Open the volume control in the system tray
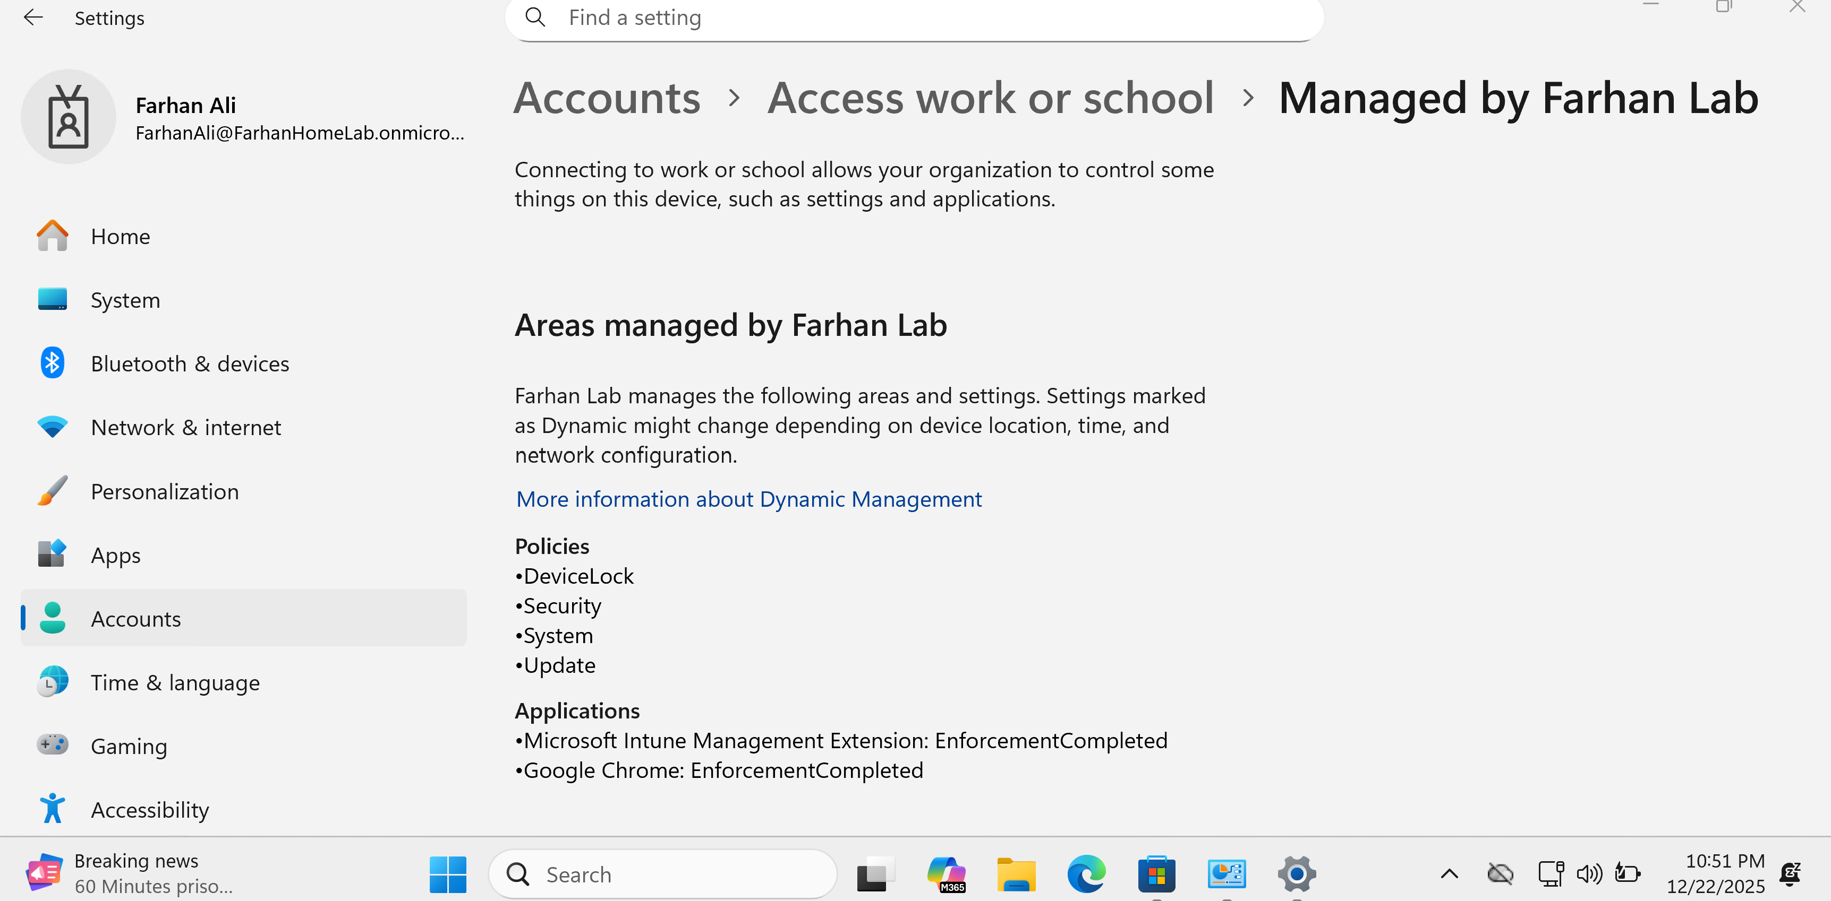This screenshot has width=1831, height=901. coord(1589,874)
